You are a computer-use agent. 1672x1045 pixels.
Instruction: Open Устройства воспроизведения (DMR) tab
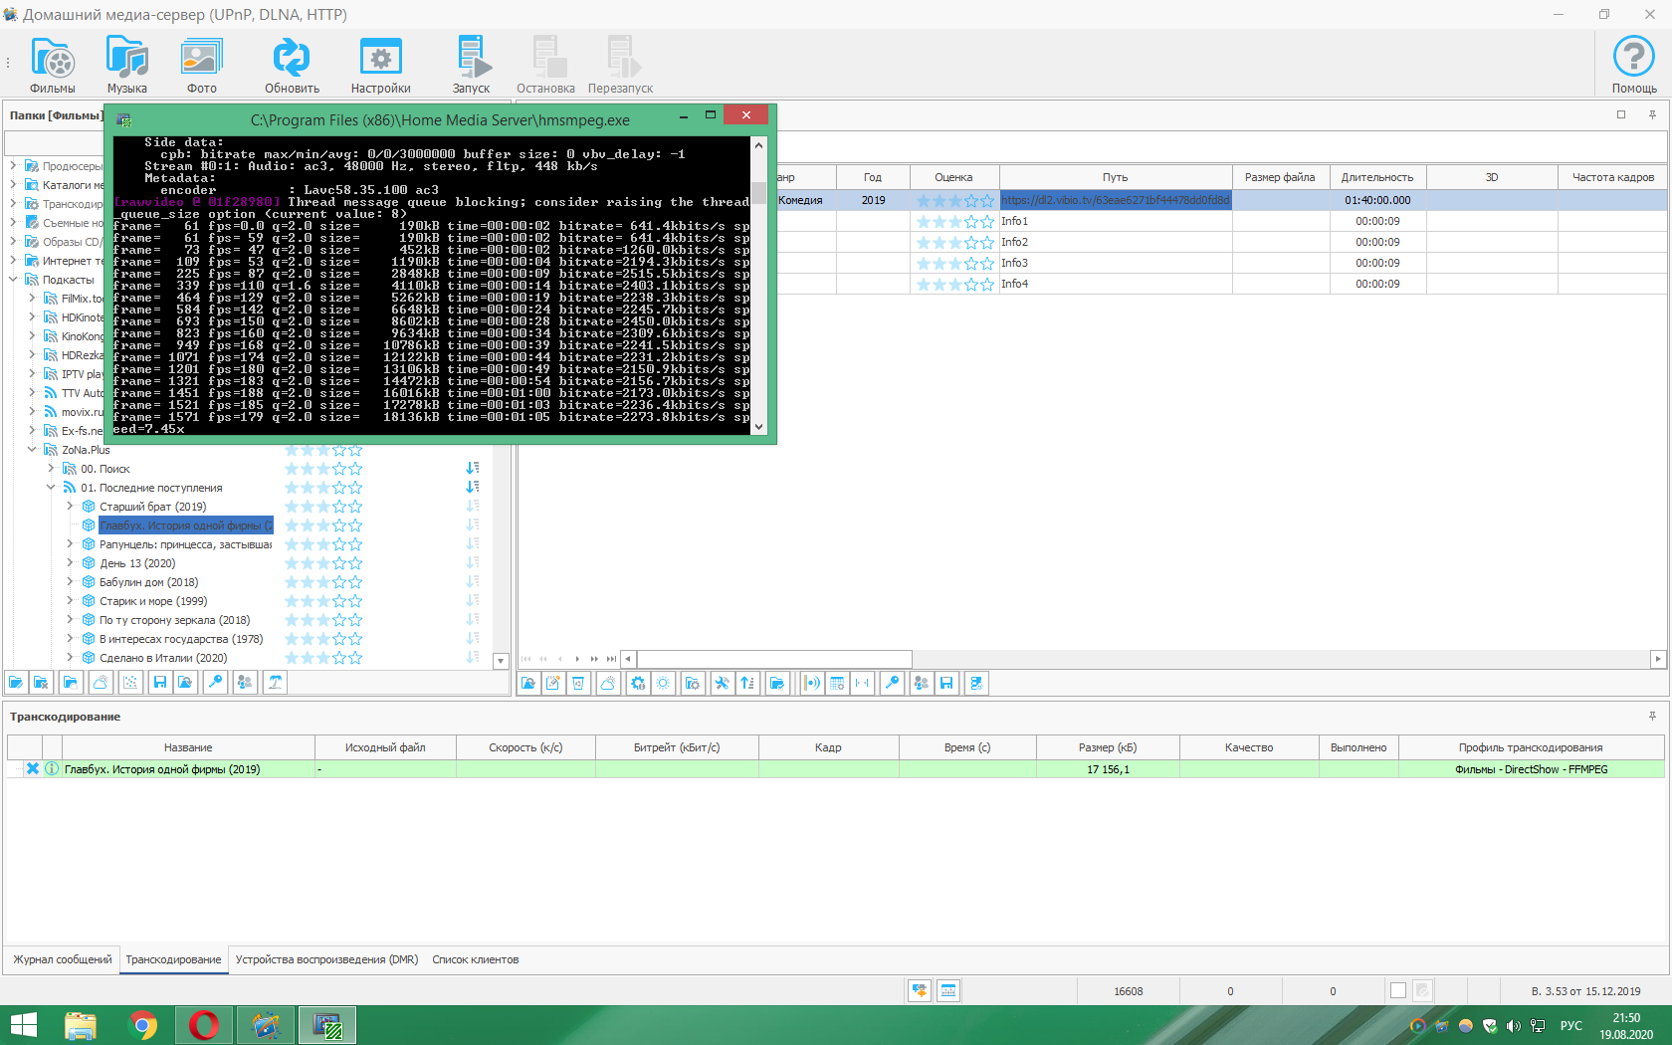(326, 959)
